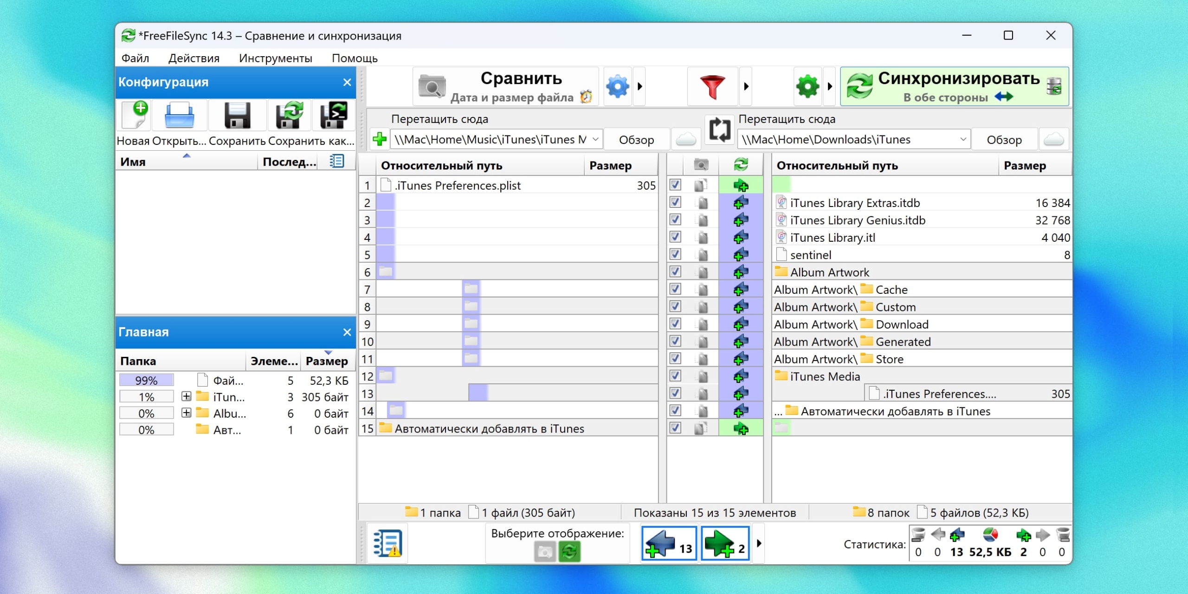Screen dimensions: 1188x594
Task: Open right folder path history dropdown
Action: (963, 139)
